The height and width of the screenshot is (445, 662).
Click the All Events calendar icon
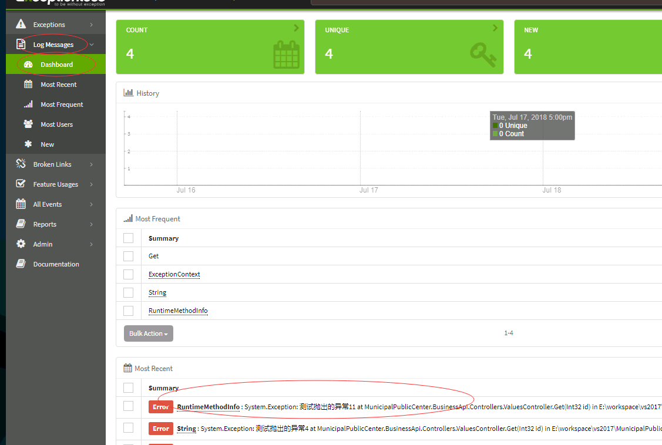tap(21, 204)
